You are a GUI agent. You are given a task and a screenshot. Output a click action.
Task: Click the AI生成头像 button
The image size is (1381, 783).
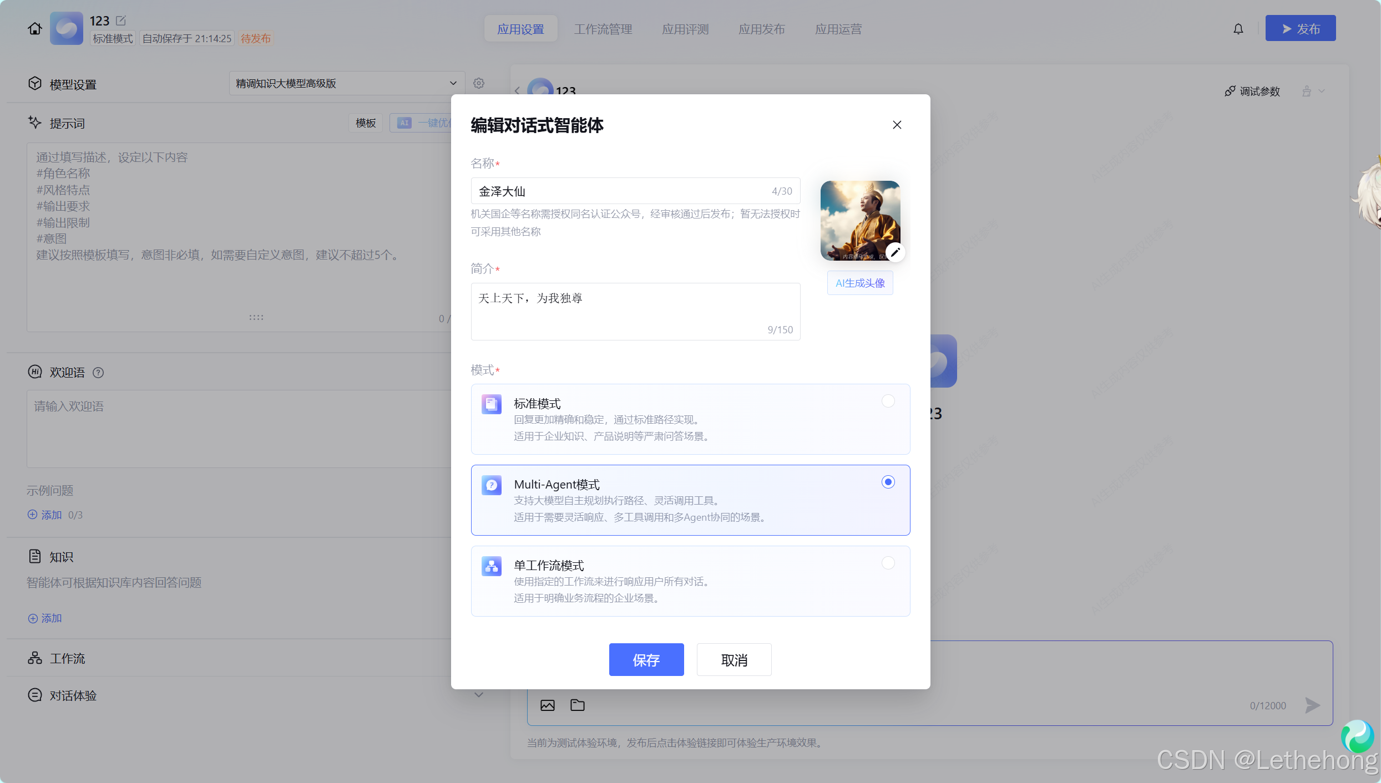point(859,283)
